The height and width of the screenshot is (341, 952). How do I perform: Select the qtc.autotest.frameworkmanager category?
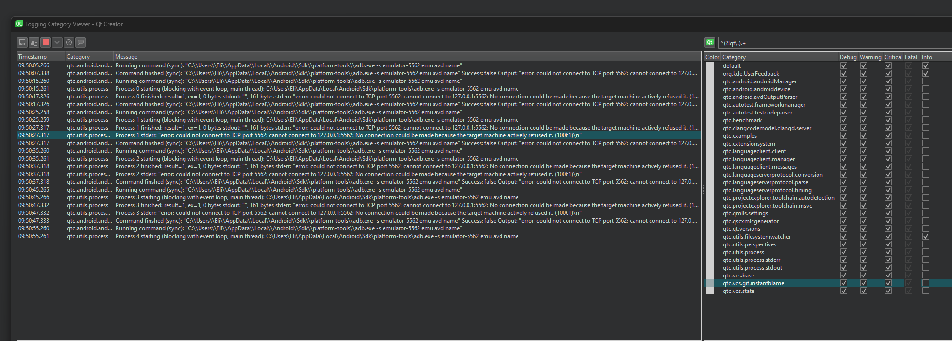pyautogui.click(x=764, y=105)
